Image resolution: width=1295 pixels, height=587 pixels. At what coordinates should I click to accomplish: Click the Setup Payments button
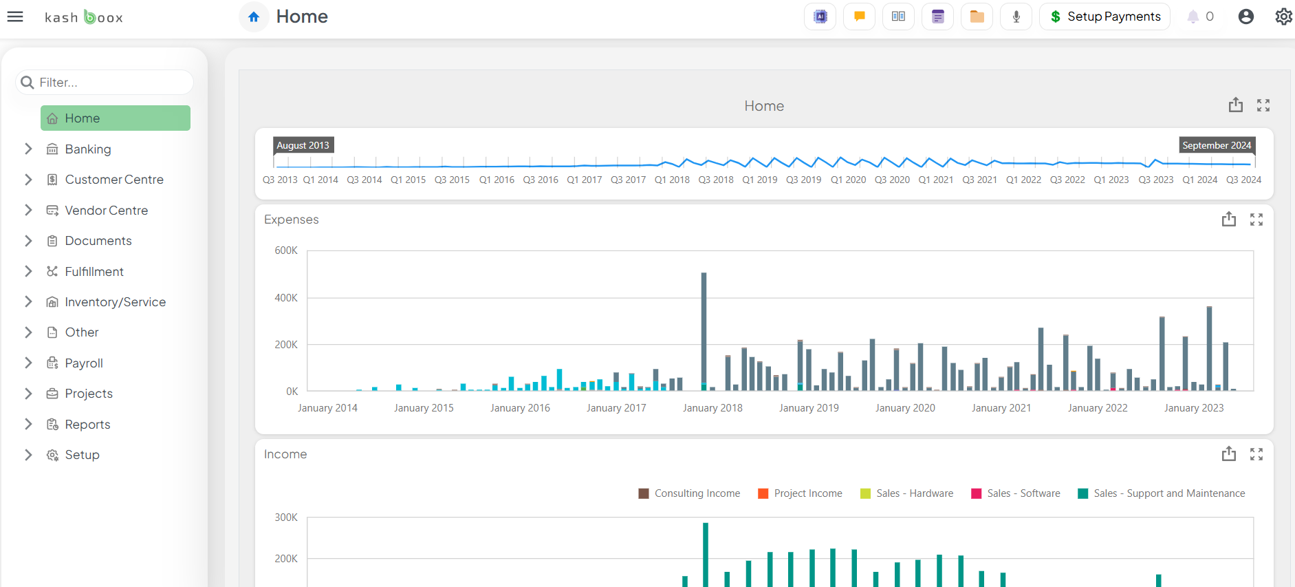[x=1104, y=17]
